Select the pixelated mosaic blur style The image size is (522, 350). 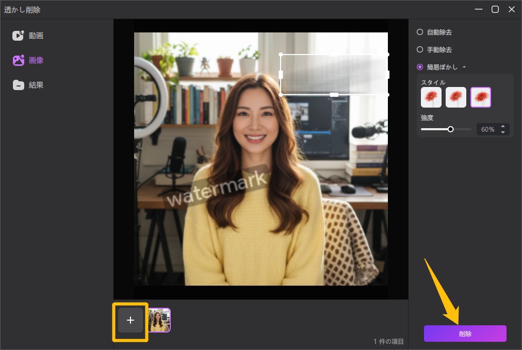tap(431, 97)
